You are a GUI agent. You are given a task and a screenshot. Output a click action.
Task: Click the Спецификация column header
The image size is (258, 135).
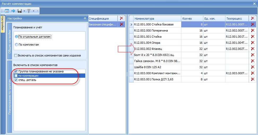click(103, 18)
